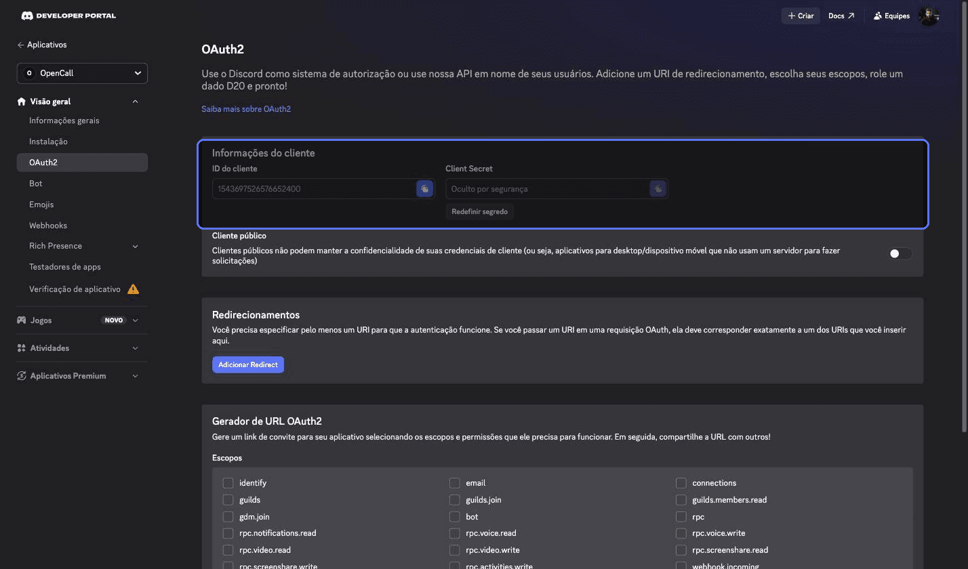Copy the client ID with copy icon

[425, 189]
